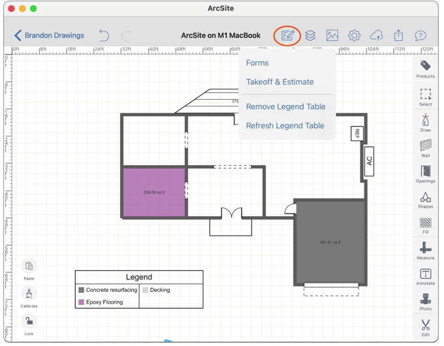
Task: Click the Photo tool
Action: (425, 302)
